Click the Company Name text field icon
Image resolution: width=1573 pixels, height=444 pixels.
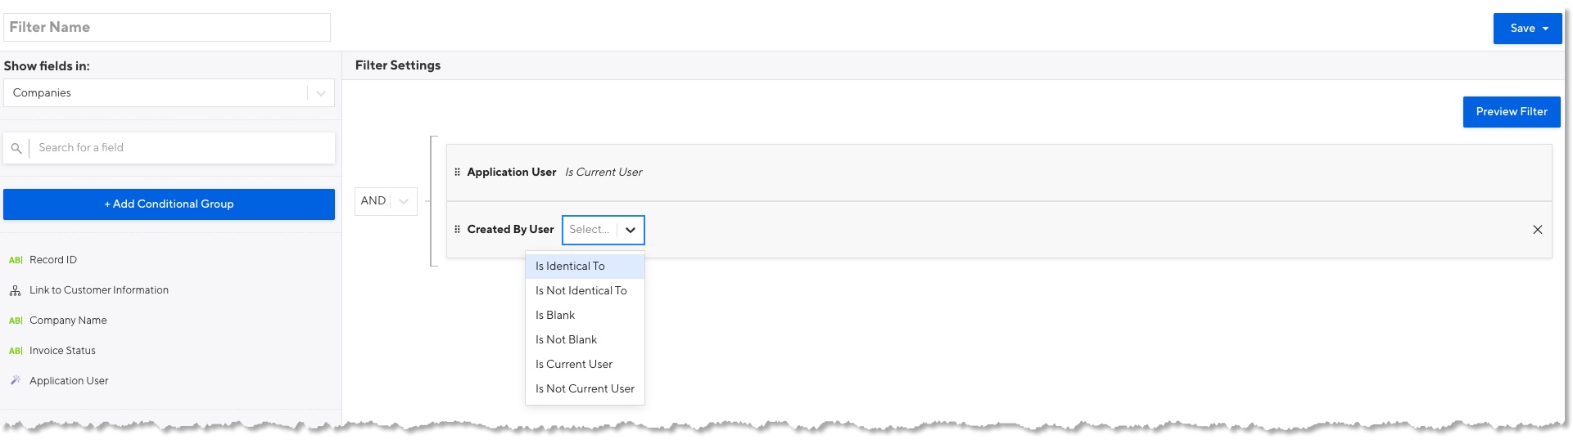16,321
